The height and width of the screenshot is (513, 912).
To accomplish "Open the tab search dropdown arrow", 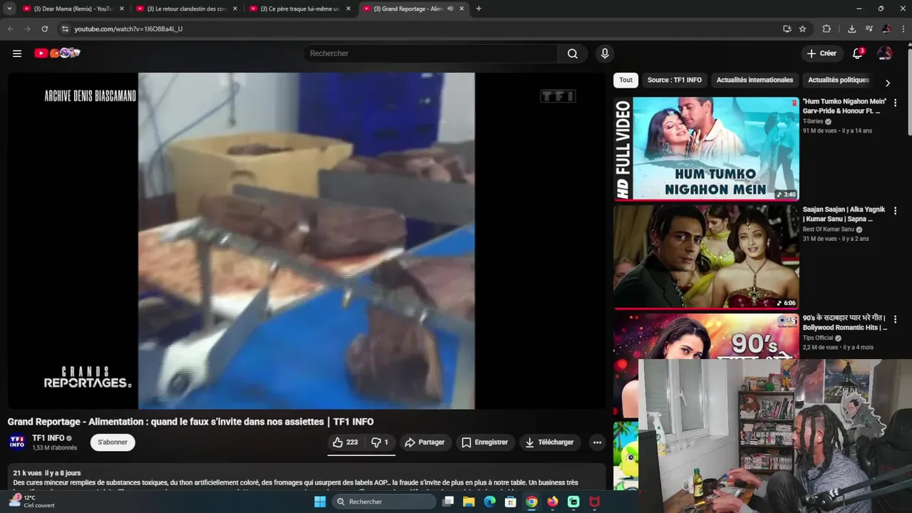I will pos(9,9).
